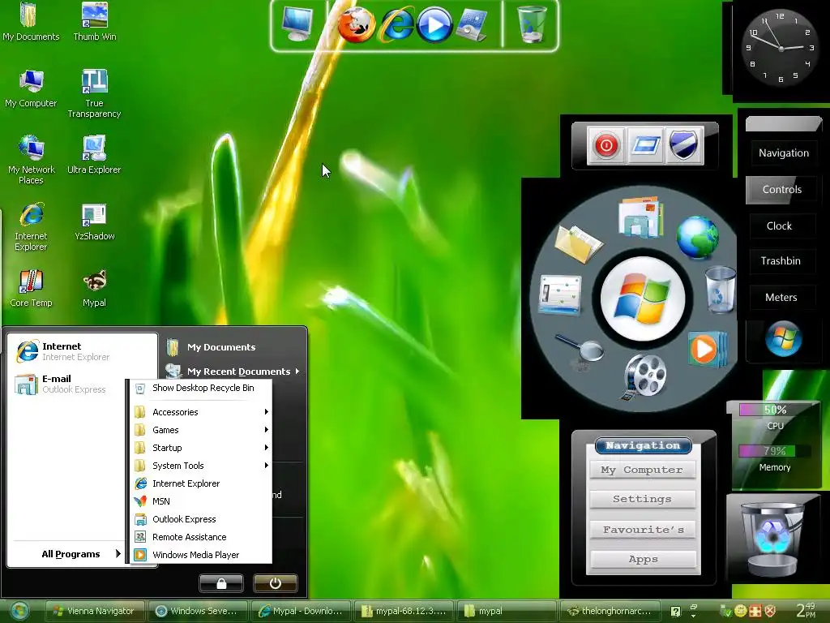830x623 pixels.
Task: Select the My Computer desktop icon
Action: tap(31, 88)
